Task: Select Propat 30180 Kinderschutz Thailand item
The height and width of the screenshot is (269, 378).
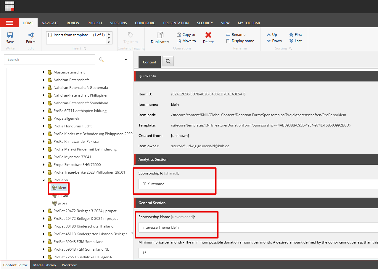Action: [x=83, y=226]
